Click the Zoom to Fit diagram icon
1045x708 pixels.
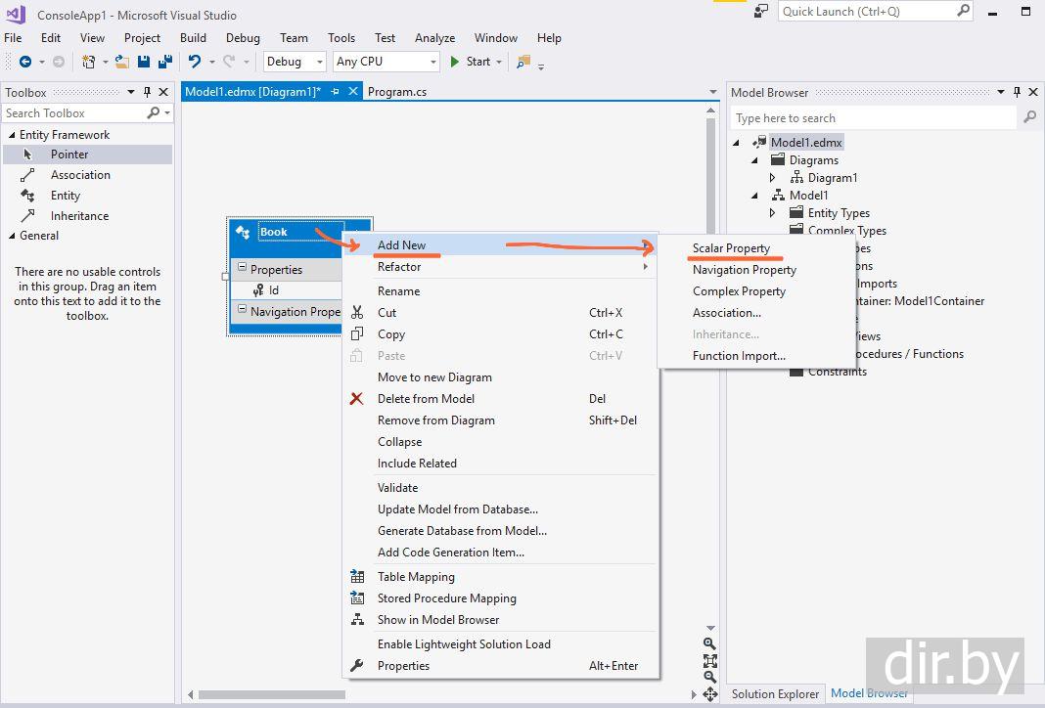click(x=709, y=660)
